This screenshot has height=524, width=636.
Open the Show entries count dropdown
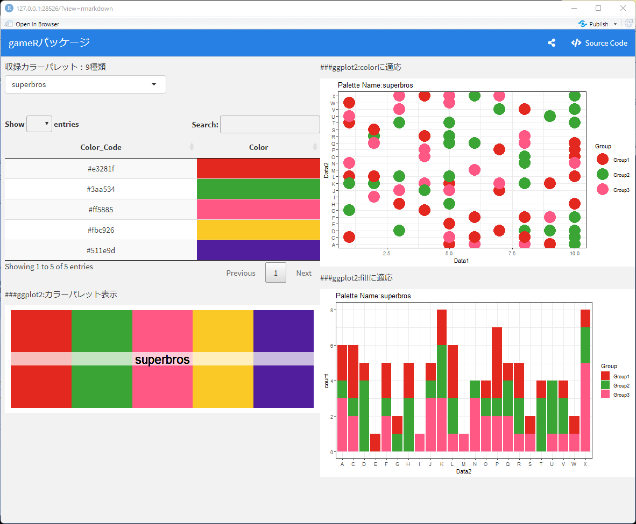click(39, 124)
